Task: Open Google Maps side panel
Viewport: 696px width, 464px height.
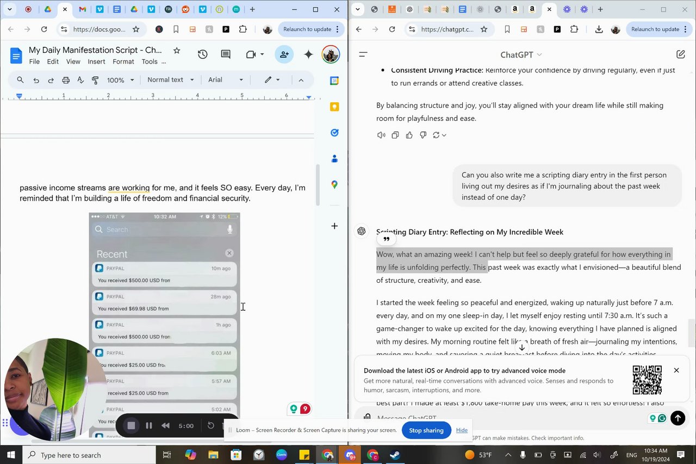Action: [334, 185]
